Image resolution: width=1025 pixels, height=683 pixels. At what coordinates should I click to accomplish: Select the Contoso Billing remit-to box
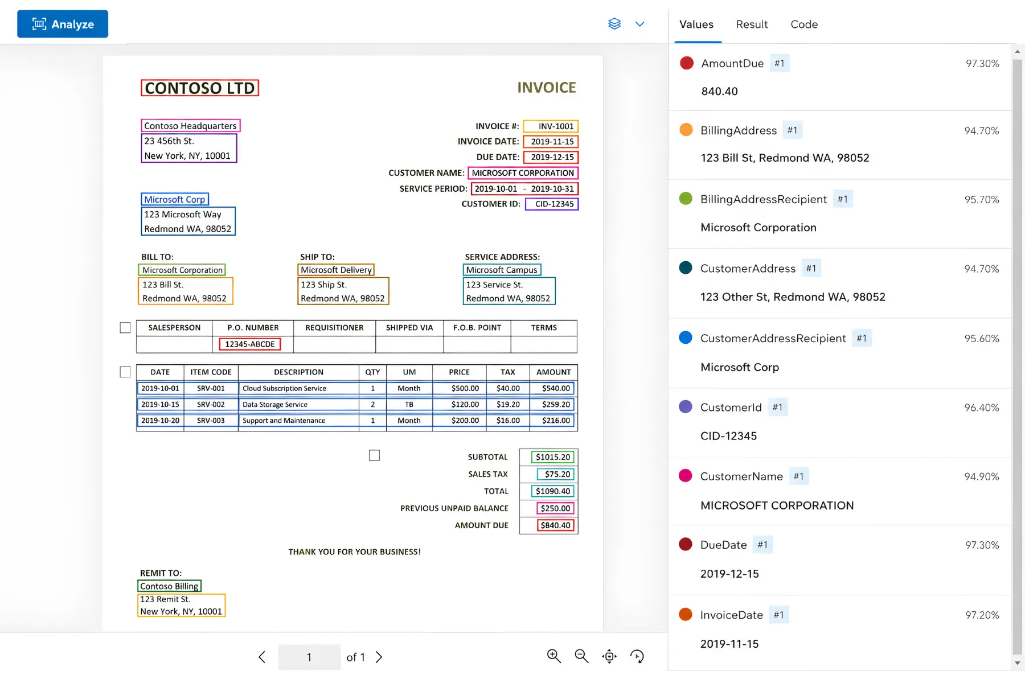coord(169,586)
